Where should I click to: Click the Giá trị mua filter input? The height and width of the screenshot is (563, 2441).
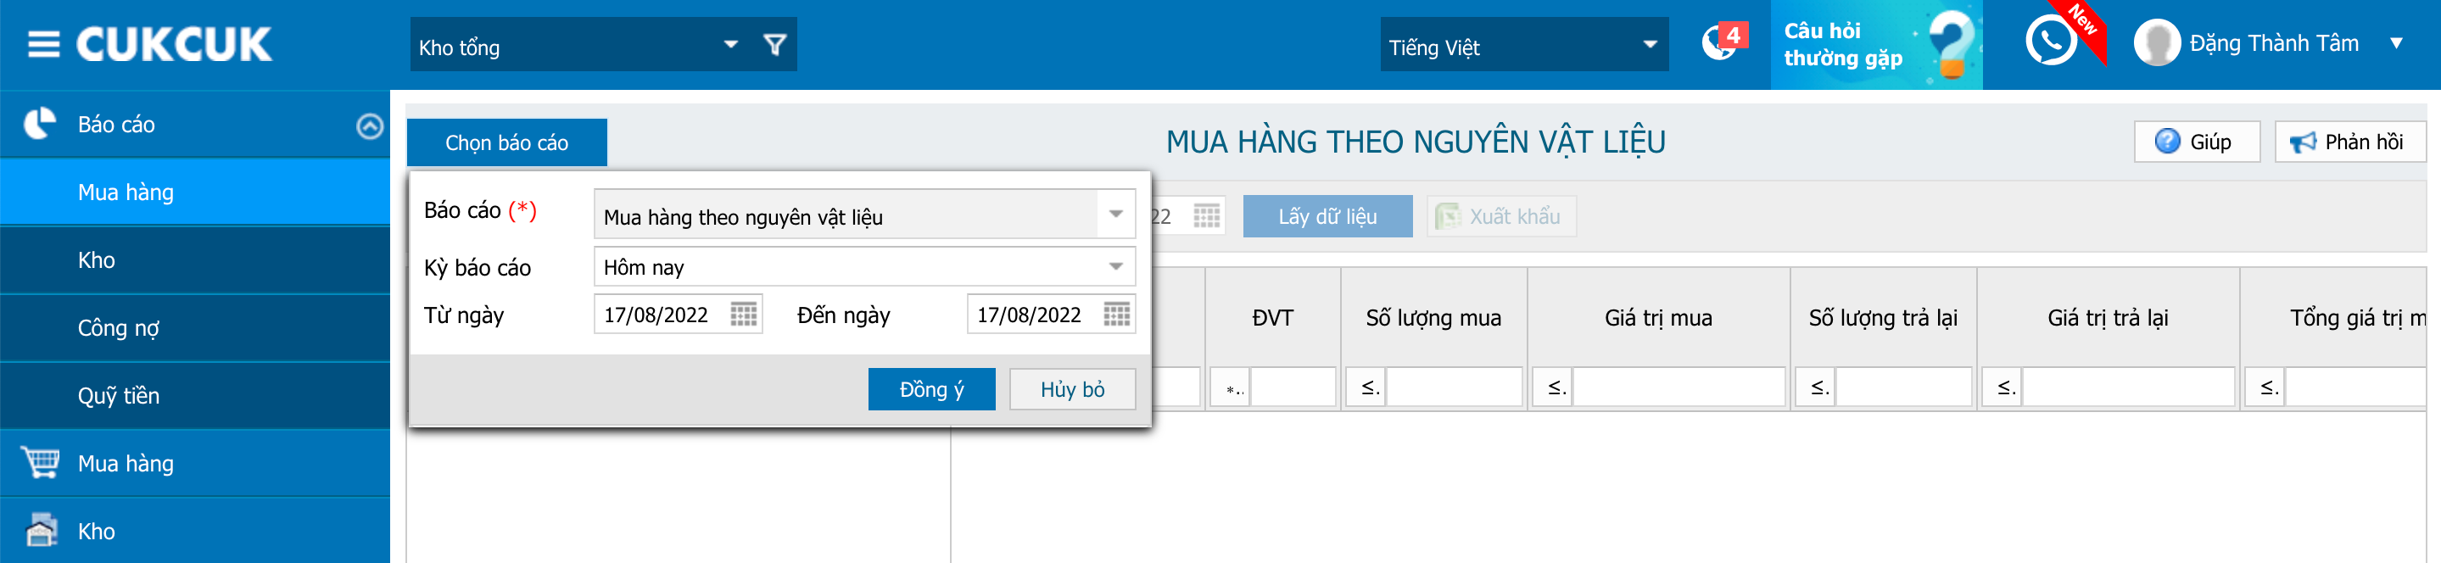[x=1679, y=387]
